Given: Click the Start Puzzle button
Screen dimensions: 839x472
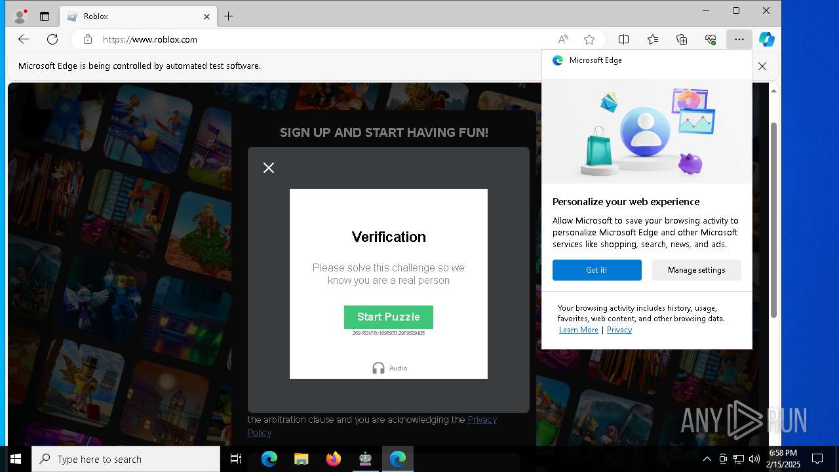Looking at the screenshot, I should pos(388,317).
